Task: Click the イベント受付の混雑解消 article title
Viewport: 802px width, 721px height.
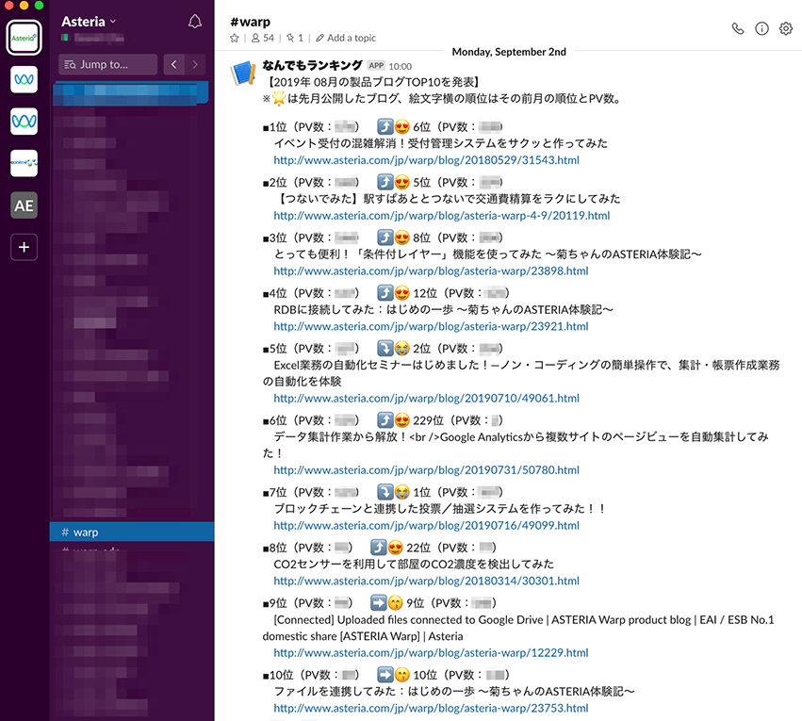Action: (441, 143)
